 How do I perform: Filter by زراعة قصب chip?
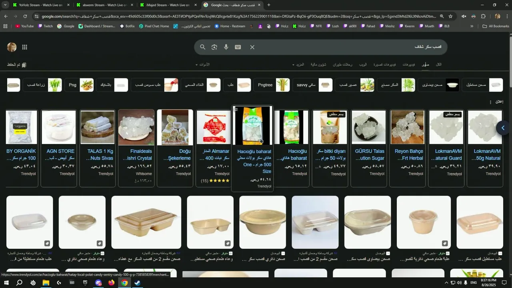43,85
